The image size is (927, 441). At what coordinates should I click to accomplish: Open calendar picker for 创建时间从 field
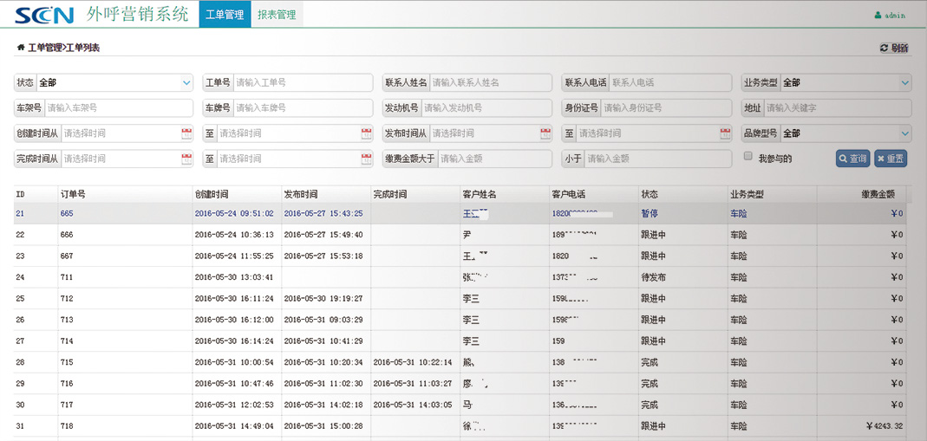(x=186, y=133)
